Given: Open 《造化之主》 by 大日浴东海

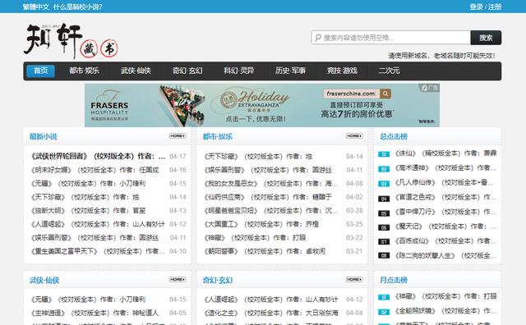Looking at the screenshot, I should tap(271, 313).
